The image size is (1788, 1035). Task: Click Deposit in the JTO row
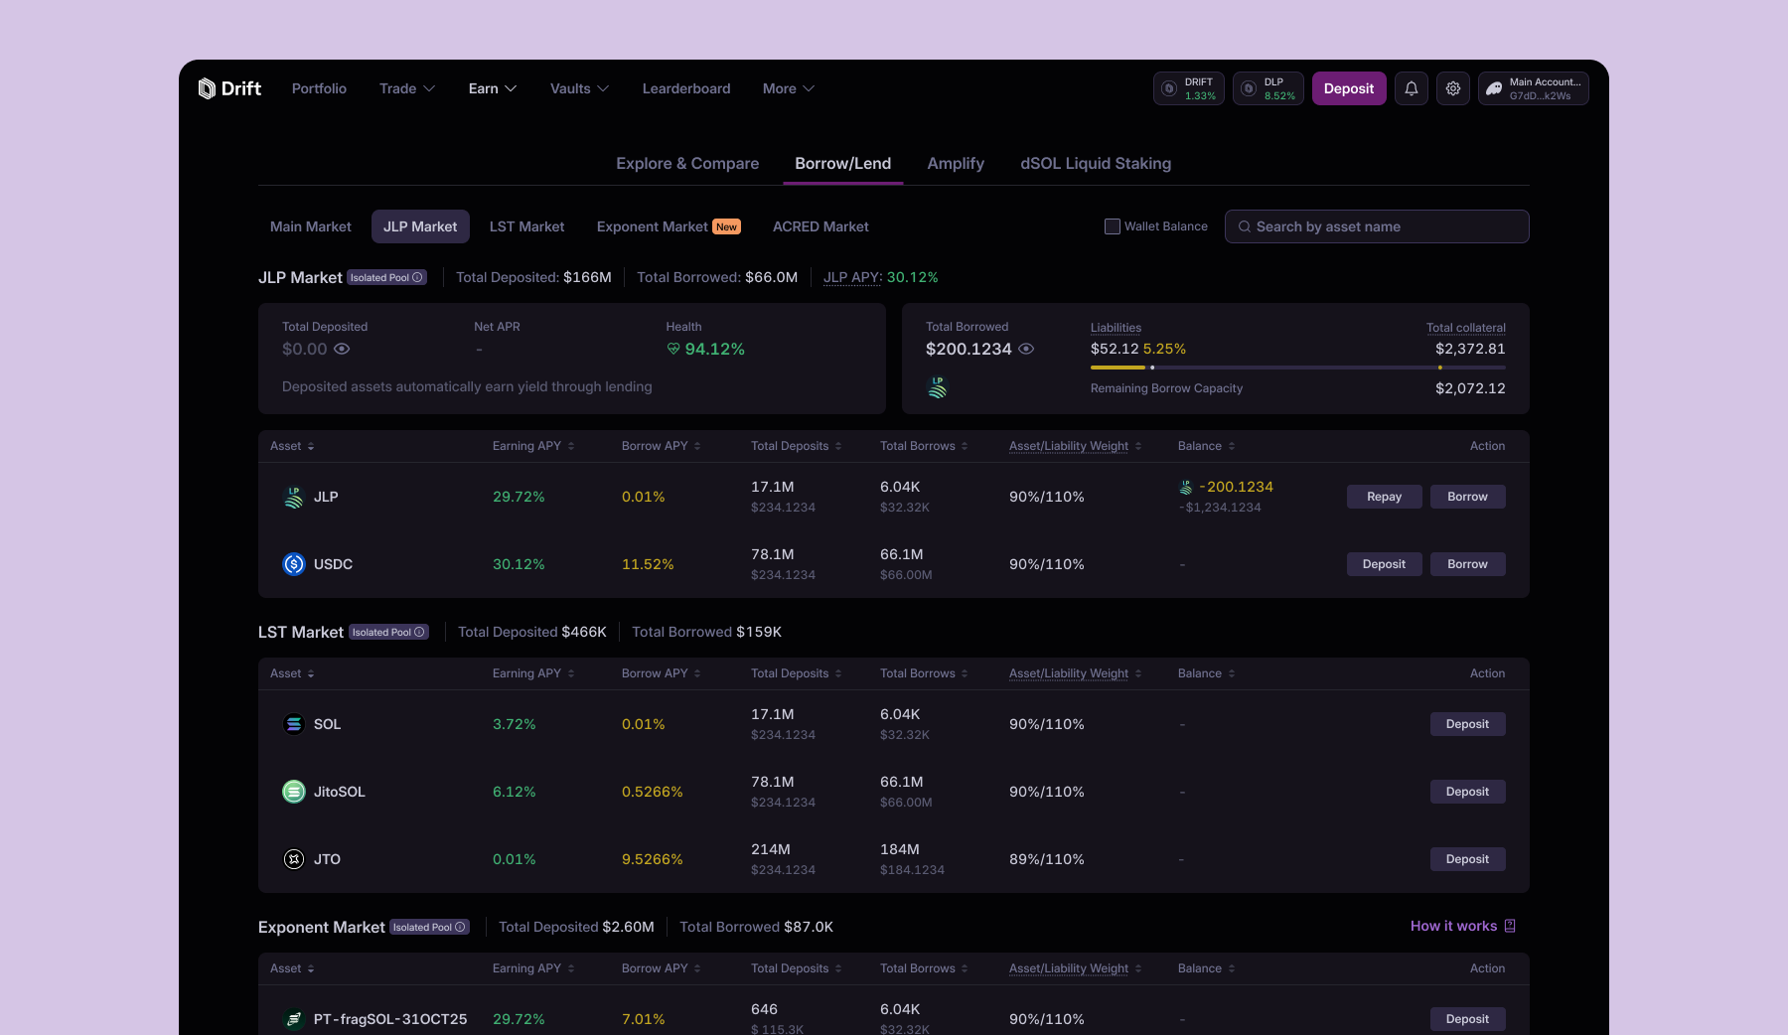pyautogui.click(x=1468, y=859)
